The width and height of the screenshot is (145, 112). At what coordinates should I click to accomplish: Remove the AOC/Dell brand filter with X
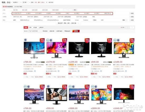coord(47,2)
